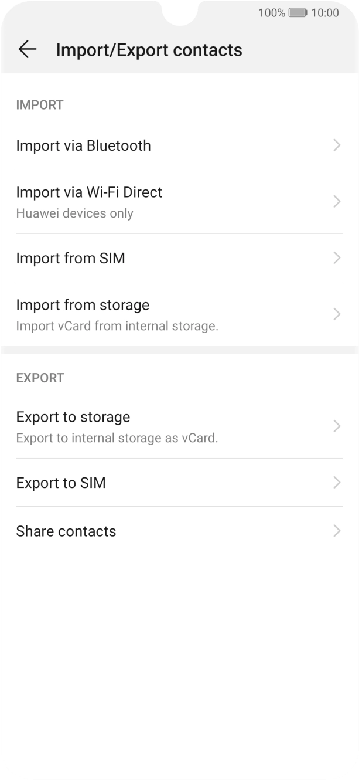Select Import via Bluetooth

84,145
